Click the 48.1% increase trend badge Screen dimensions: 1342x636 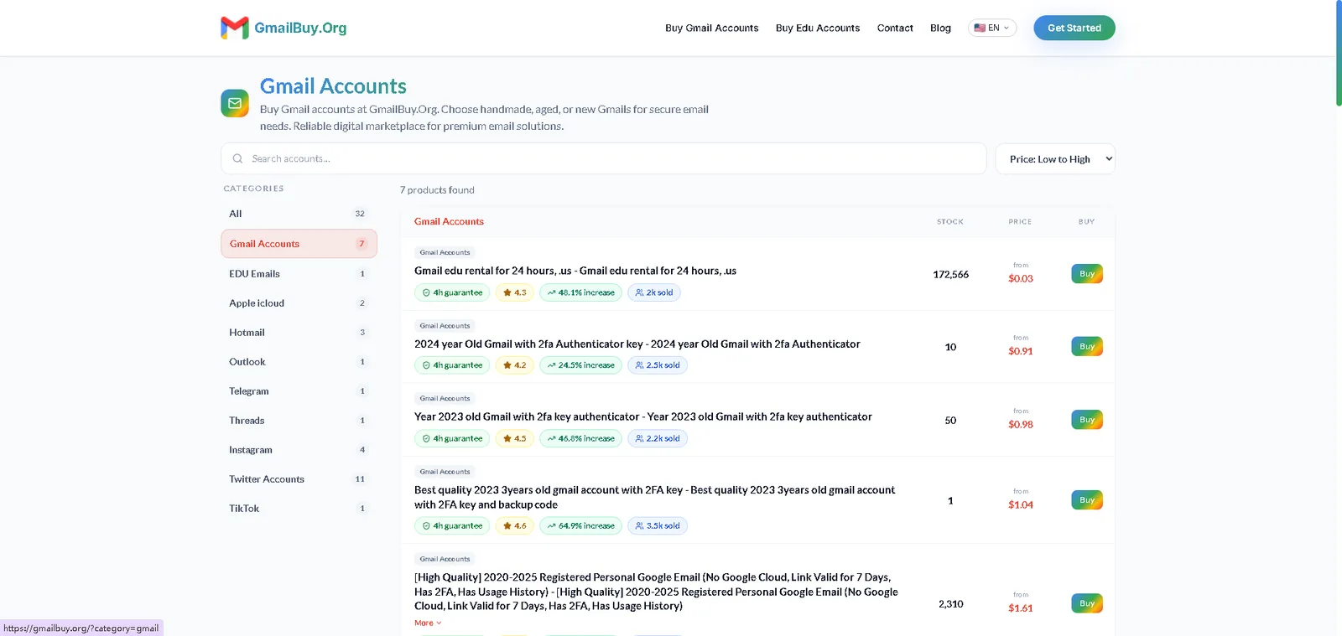(581, 292)
